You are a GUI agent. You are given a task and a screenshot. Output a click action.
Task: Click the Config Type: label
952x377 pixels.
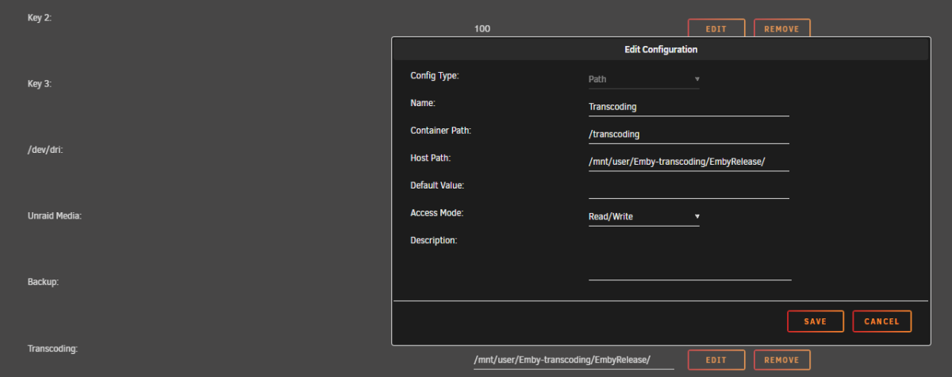[435, 76]
